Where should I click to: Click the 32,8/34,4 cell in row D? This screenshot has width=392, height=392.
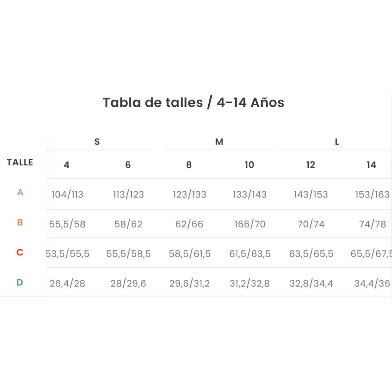point(311,284)
